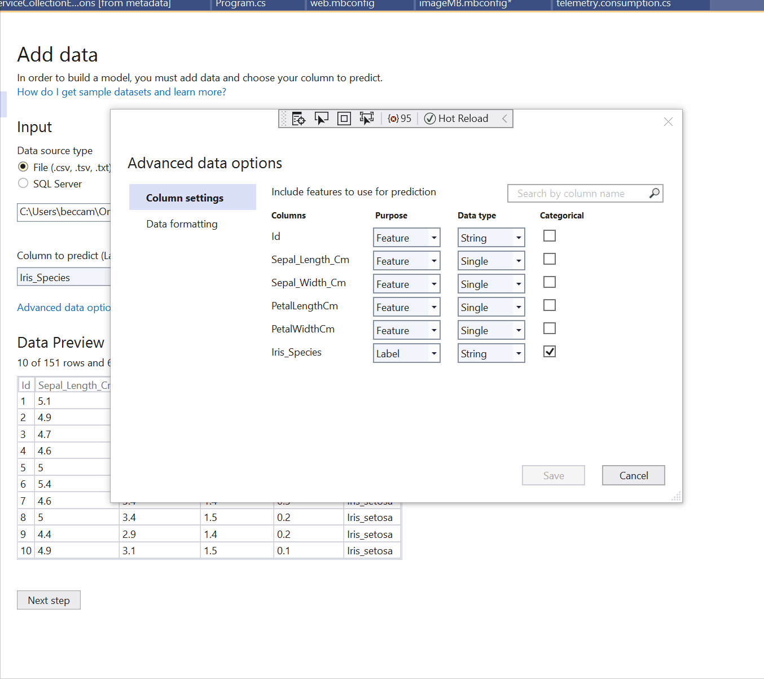Switch to the Data formatting tab

(x=182, y=224)
